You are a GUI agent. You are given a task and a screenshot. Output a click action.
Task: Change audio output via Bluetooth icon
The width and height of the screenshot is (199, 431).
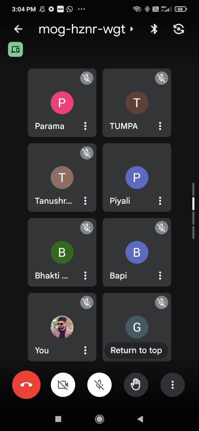coord(154,29)
